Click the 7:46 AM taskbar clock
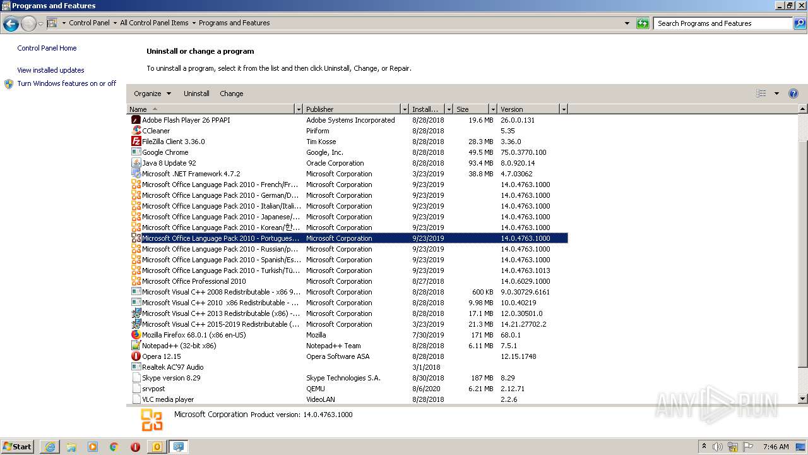 click(x=775, y=447)
